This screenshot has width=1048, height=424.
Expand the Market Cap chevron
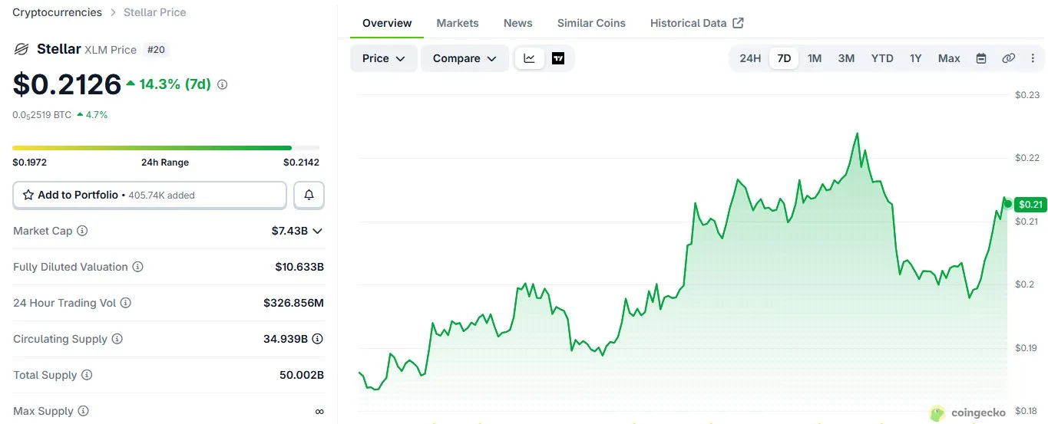pos(318,231)
